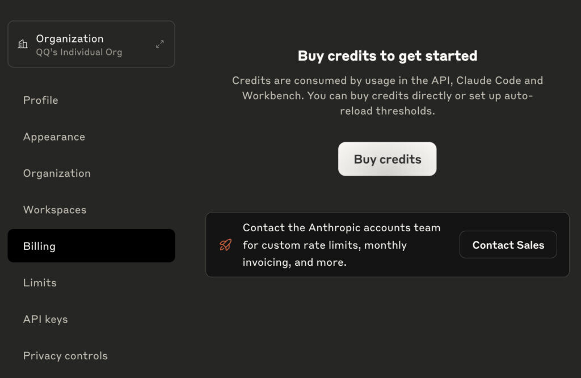This screenshot has height=378, width=581.
Task: Open the Workspaces section
Action: click(55, 210)
